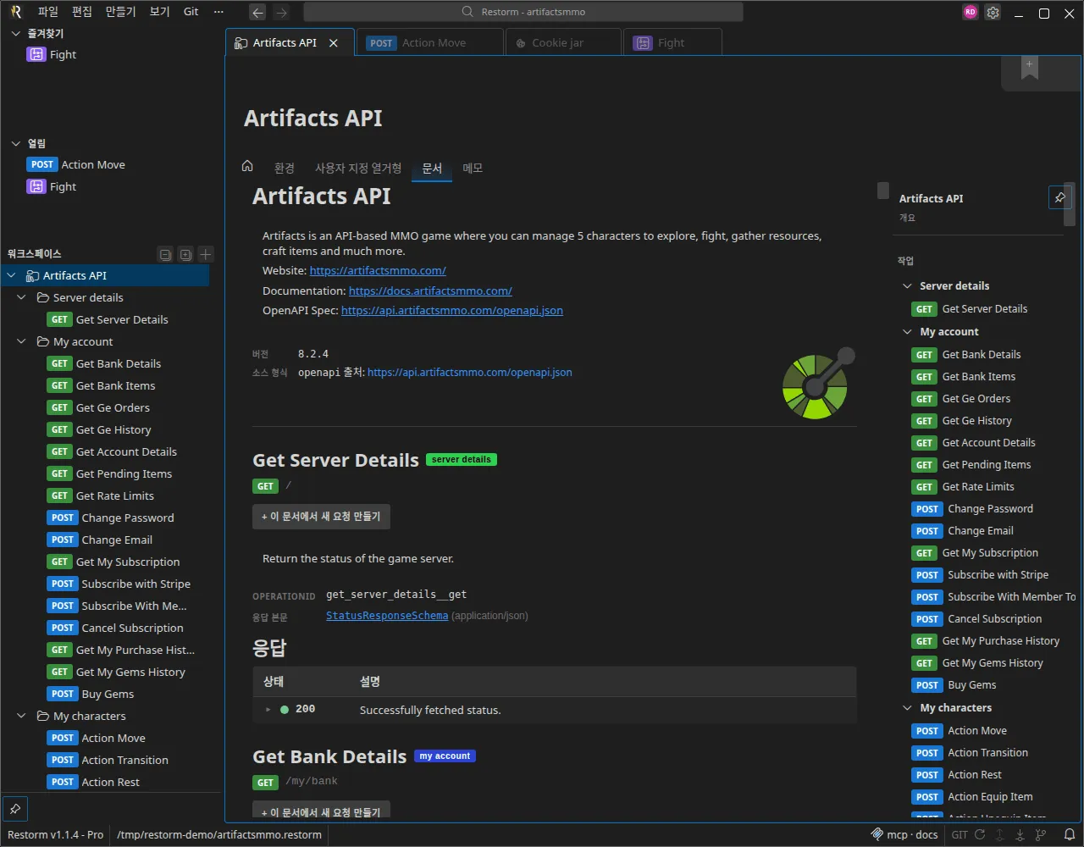The height and width of the screenshot is (847, 1084).
Task: Close the Artifacts API tab
Action: click(x=334, y=42)
